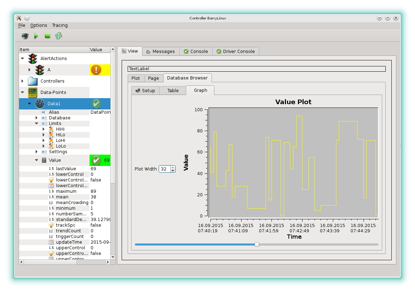Click the AlertActions traffic light icon
The height and width of the screenshot is (292, 415).
click(x=33, y=59)
